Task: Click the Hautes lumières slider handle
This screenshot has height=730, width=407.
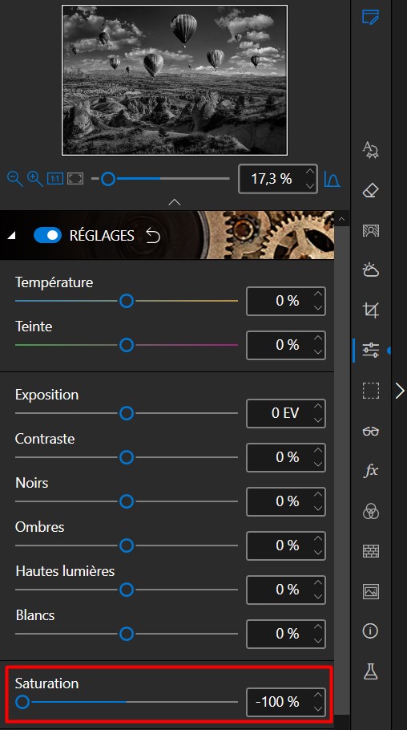Action: point(127,590)
